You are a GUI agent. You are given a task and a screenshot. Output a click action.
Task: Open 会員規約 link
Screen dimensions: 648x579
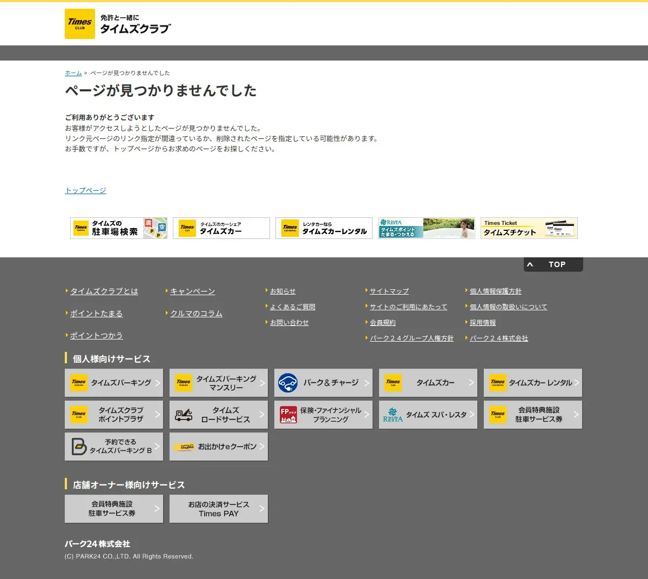coord(383,323)
